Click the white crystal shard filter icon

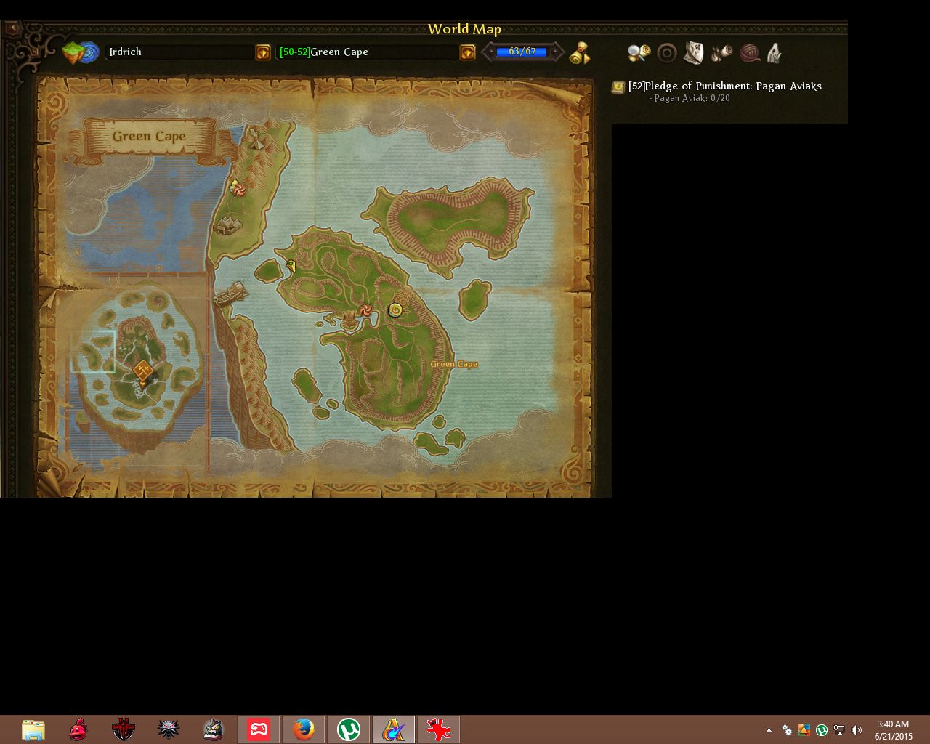pos(774,53)
